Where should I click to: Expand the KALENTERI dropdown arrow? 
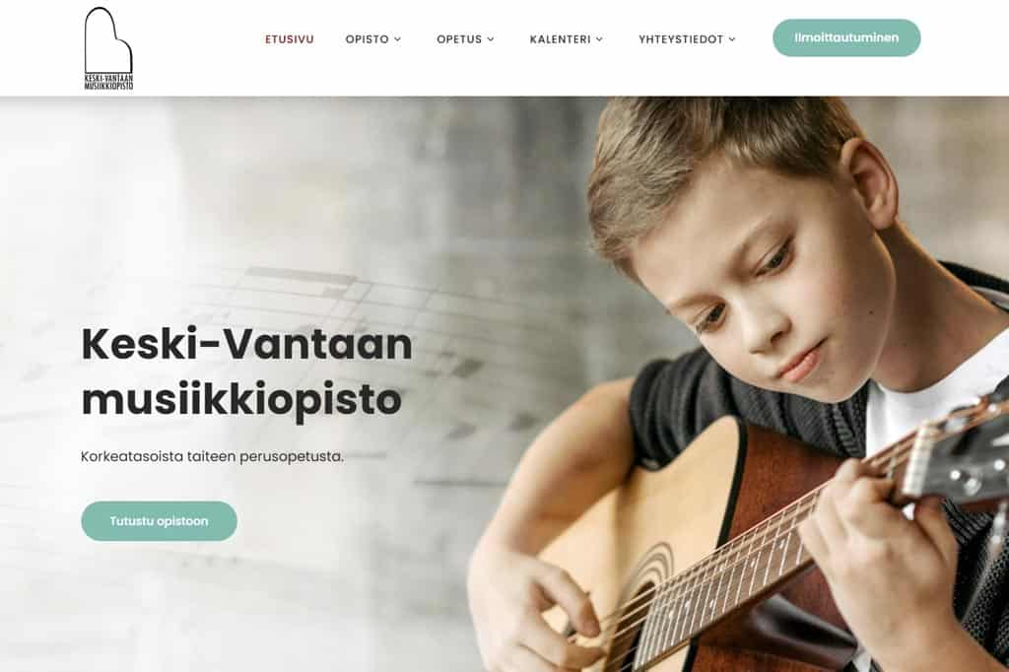point(599,39)
